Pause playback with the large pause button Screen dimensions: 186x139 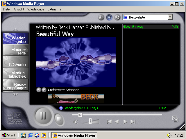(x=43, y=116)
